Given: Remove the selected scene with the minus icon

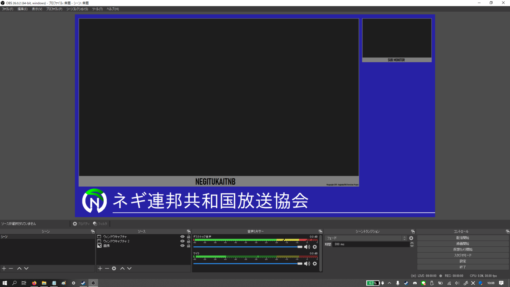Looking at the screenshot, I should click(x=11, y=268).
